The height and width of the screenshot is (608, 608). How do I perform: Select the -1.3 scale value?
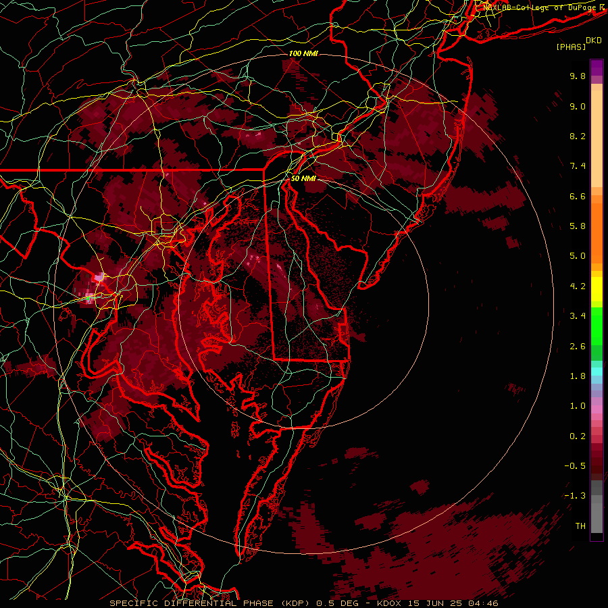575,496
